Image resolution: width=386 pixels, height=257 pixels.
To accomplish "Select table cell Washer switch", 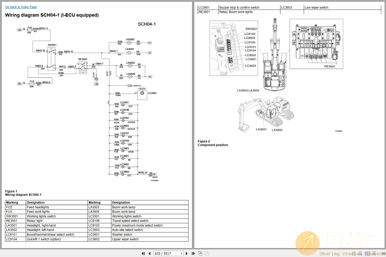I will [x=150, y=235].
